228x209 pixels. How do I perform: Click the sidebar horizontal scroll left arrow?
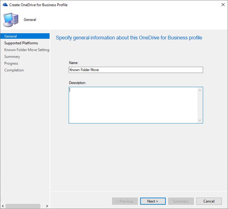click(x=3, y=206)
